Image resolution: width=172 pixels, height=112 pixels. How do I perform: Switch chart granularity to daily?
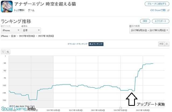click(167, 44)
